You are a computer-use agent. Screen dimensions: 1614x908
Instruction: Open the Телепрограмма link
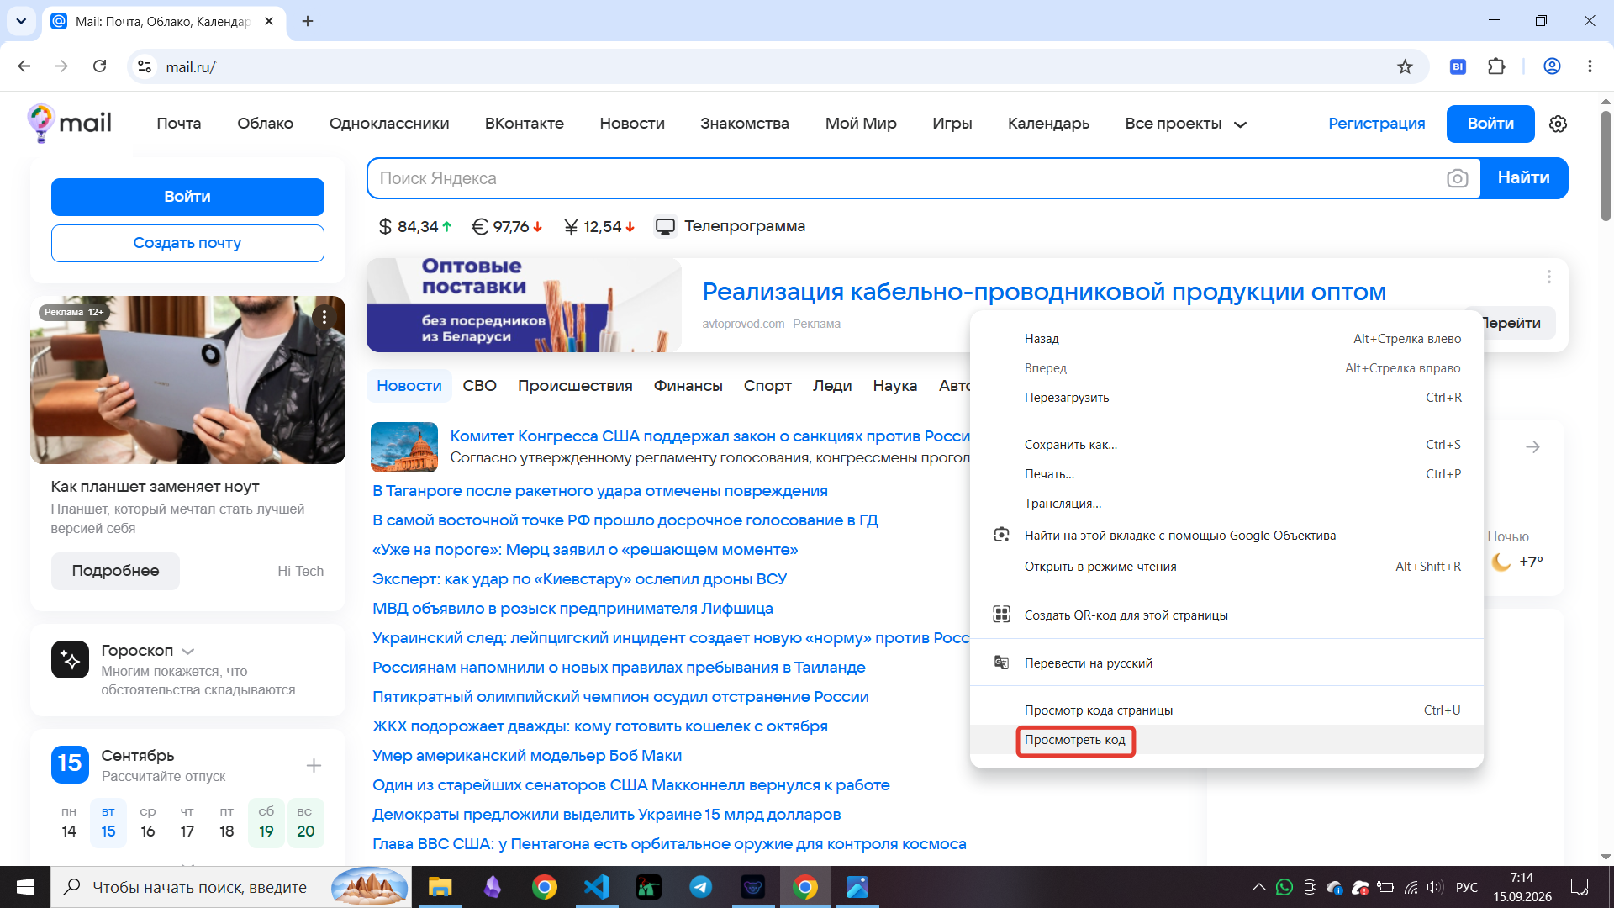pyautogui.click(x=730, y=226)
